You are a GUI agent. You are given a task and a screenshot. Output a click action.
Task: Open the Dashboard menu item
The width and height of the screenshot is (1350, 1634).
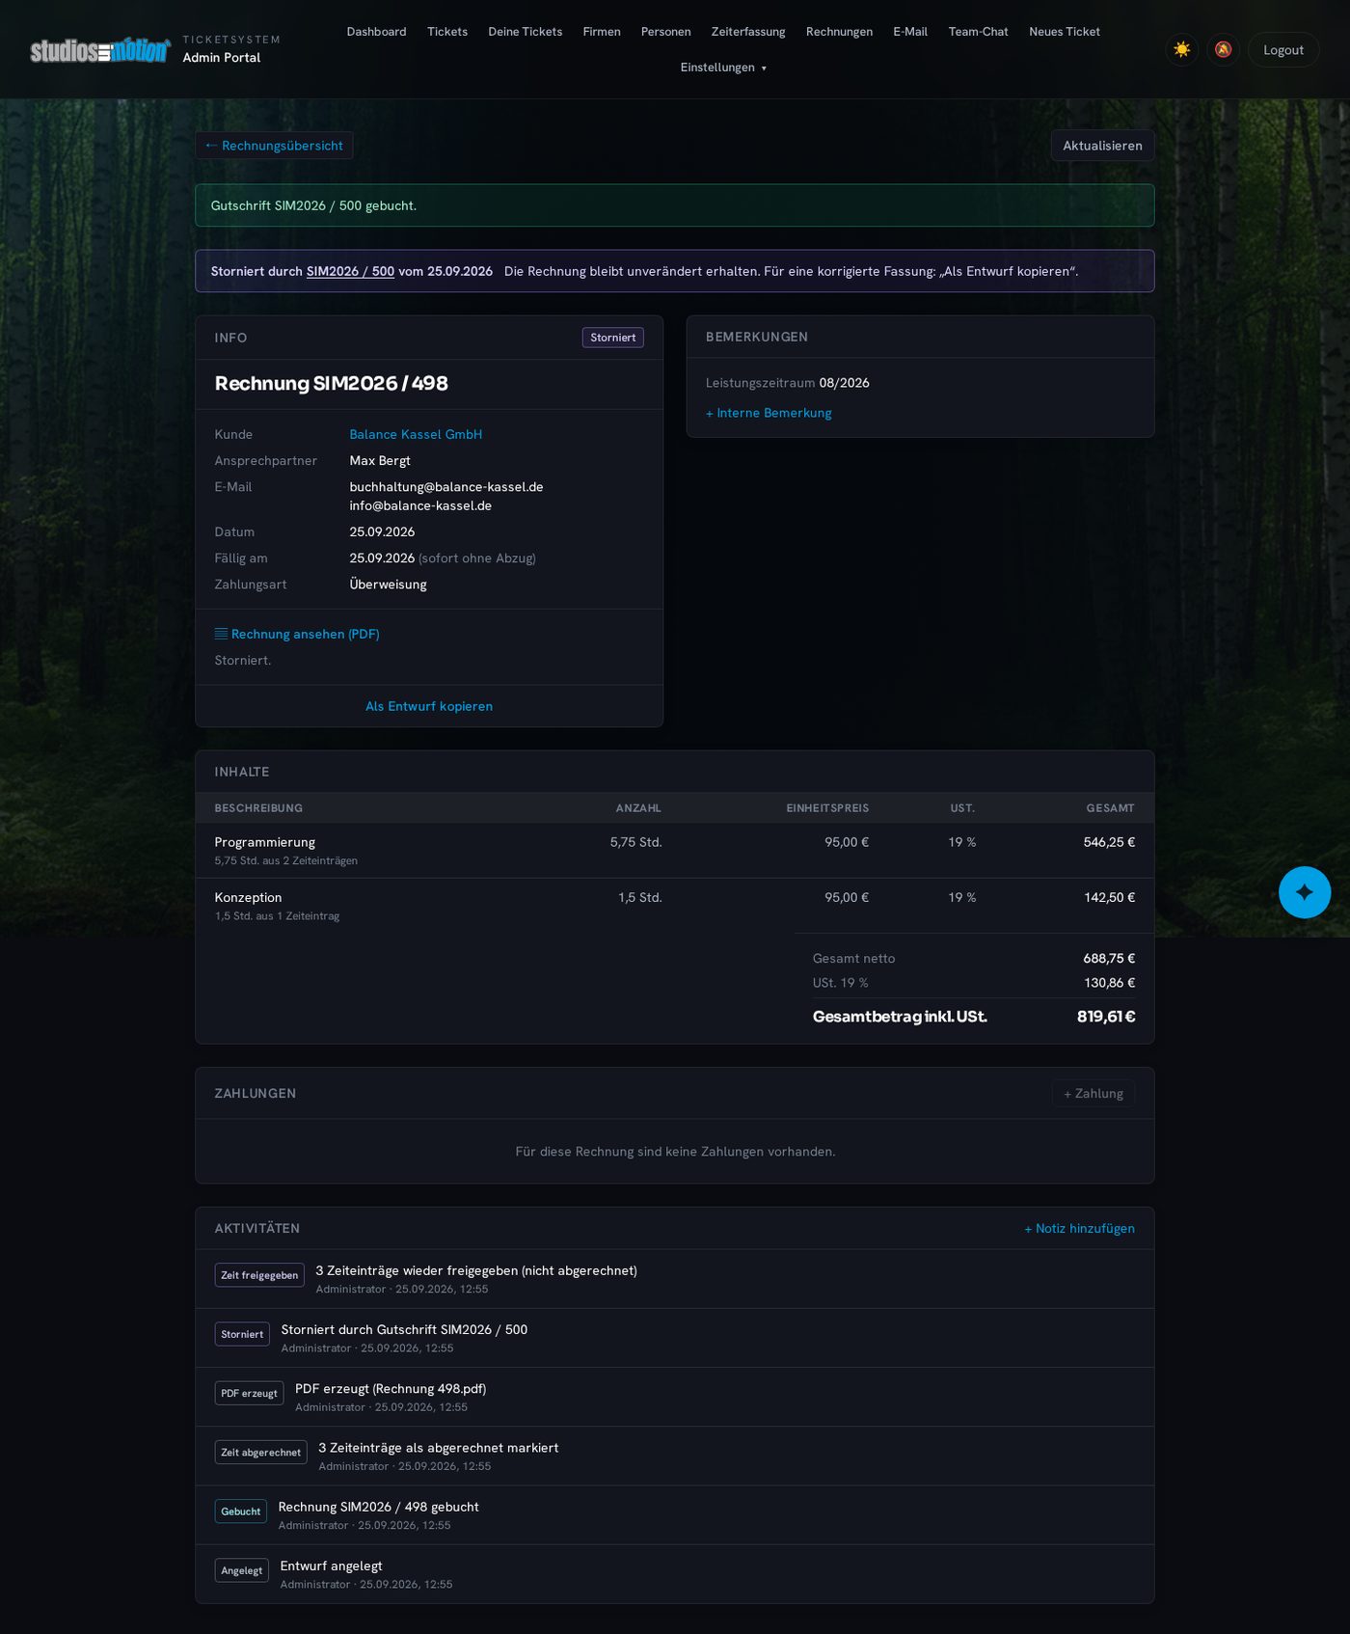tap(376, 32)
